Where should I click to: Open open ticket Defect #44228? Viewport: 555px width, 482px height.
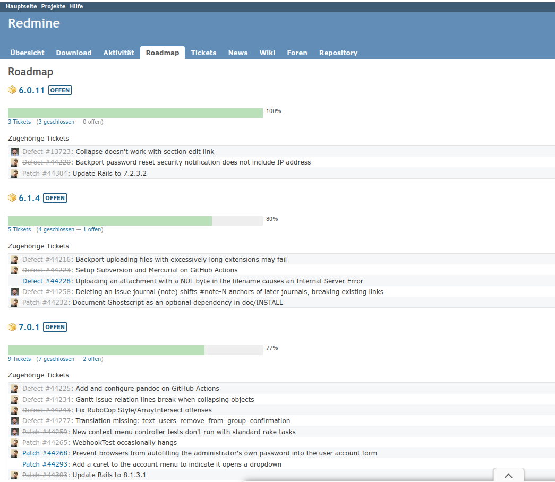coord(47,281)
